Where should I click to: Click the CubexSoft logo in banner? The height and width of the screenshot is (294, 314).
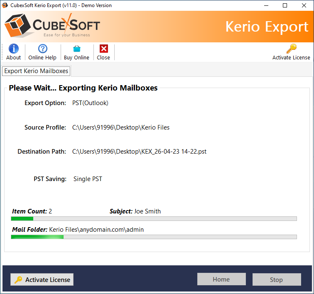pyautogui.click(x=52, y=26)
